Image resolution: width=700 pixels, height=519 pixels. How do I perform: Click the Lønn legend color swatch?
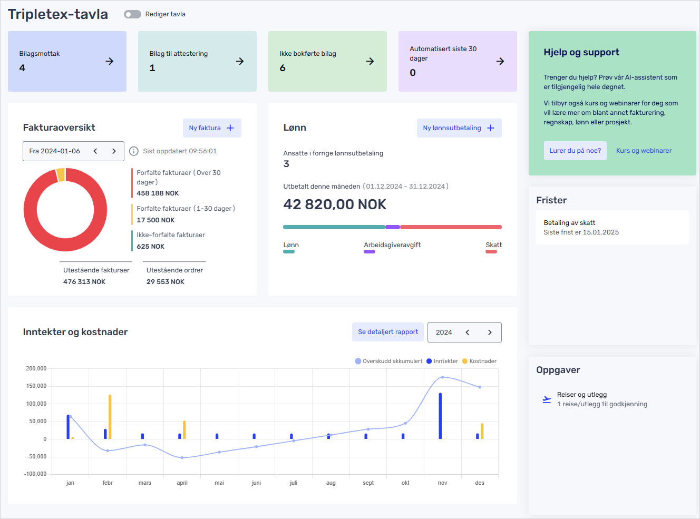[289, 252]
